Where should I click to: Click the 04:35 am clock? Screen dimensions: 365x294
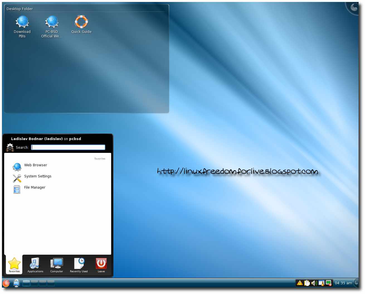coord(343,283)
